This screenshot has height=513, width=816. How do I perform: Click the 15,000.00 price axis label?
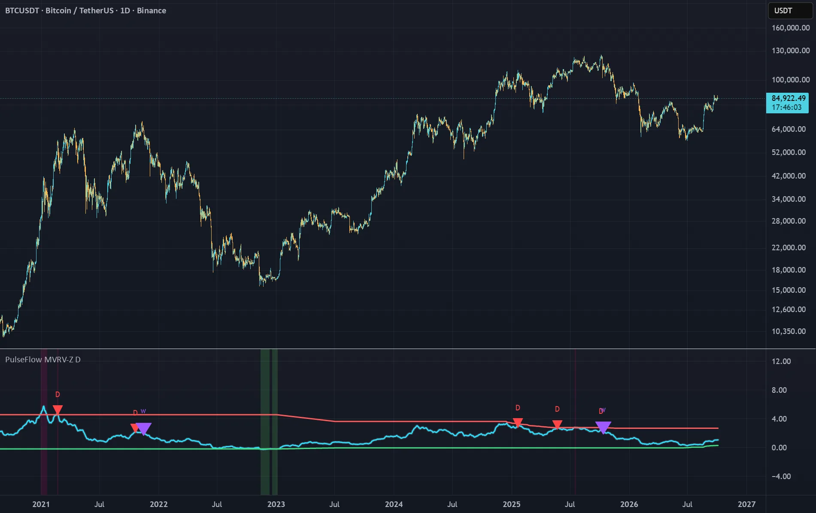(x=789, y=290)
